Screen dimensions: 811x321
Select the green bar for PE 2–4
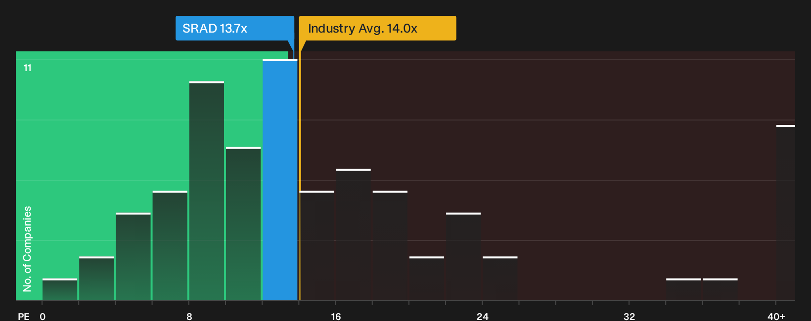(x=96, y=279)
